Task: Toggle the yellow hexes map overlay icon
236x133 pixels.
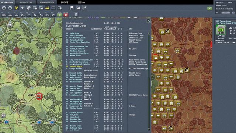Action: click(16, 8)
